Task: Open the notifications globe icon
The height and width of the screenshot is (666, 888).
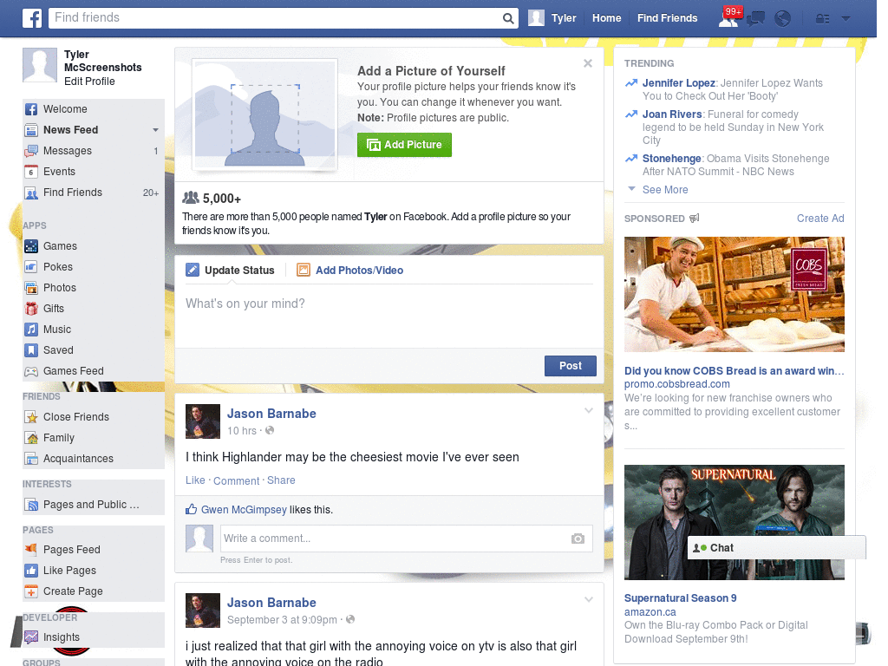Action: pos(782,19)
